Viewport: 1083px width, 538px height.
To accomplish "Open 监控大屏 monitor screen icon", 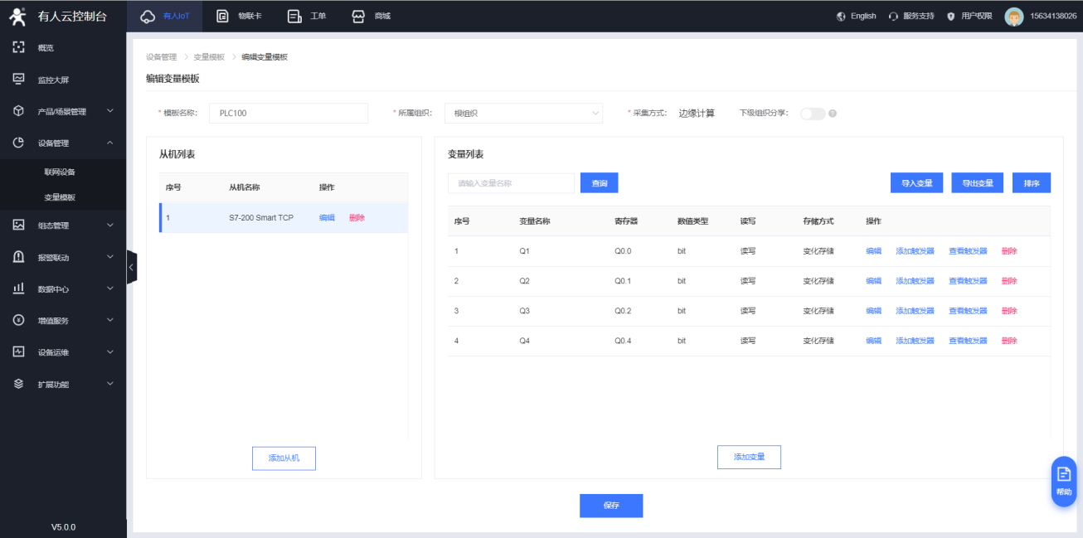I will coord(18,80).
